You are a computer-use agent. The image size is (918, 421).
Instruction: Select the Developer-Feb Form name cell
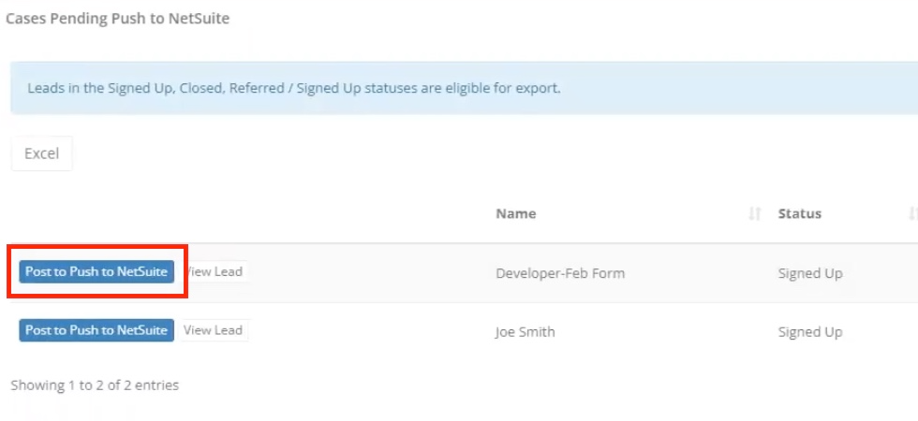[560, 273]
